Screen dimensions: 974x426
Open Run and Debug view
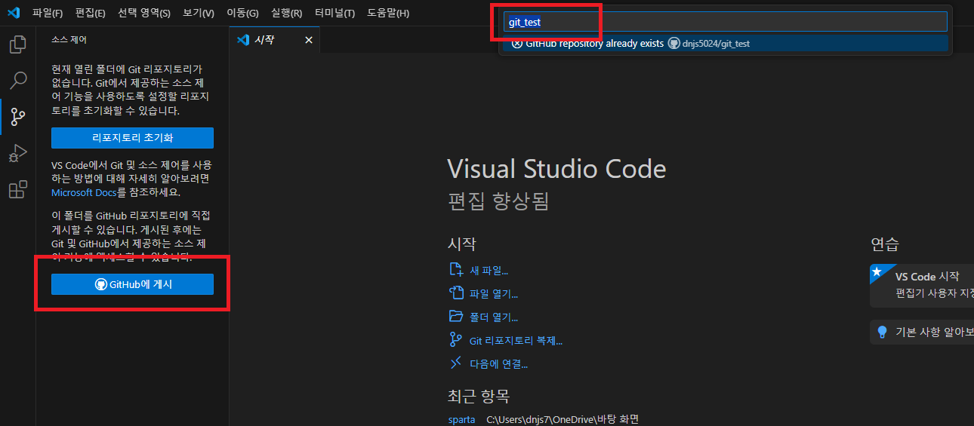(17, 153)
